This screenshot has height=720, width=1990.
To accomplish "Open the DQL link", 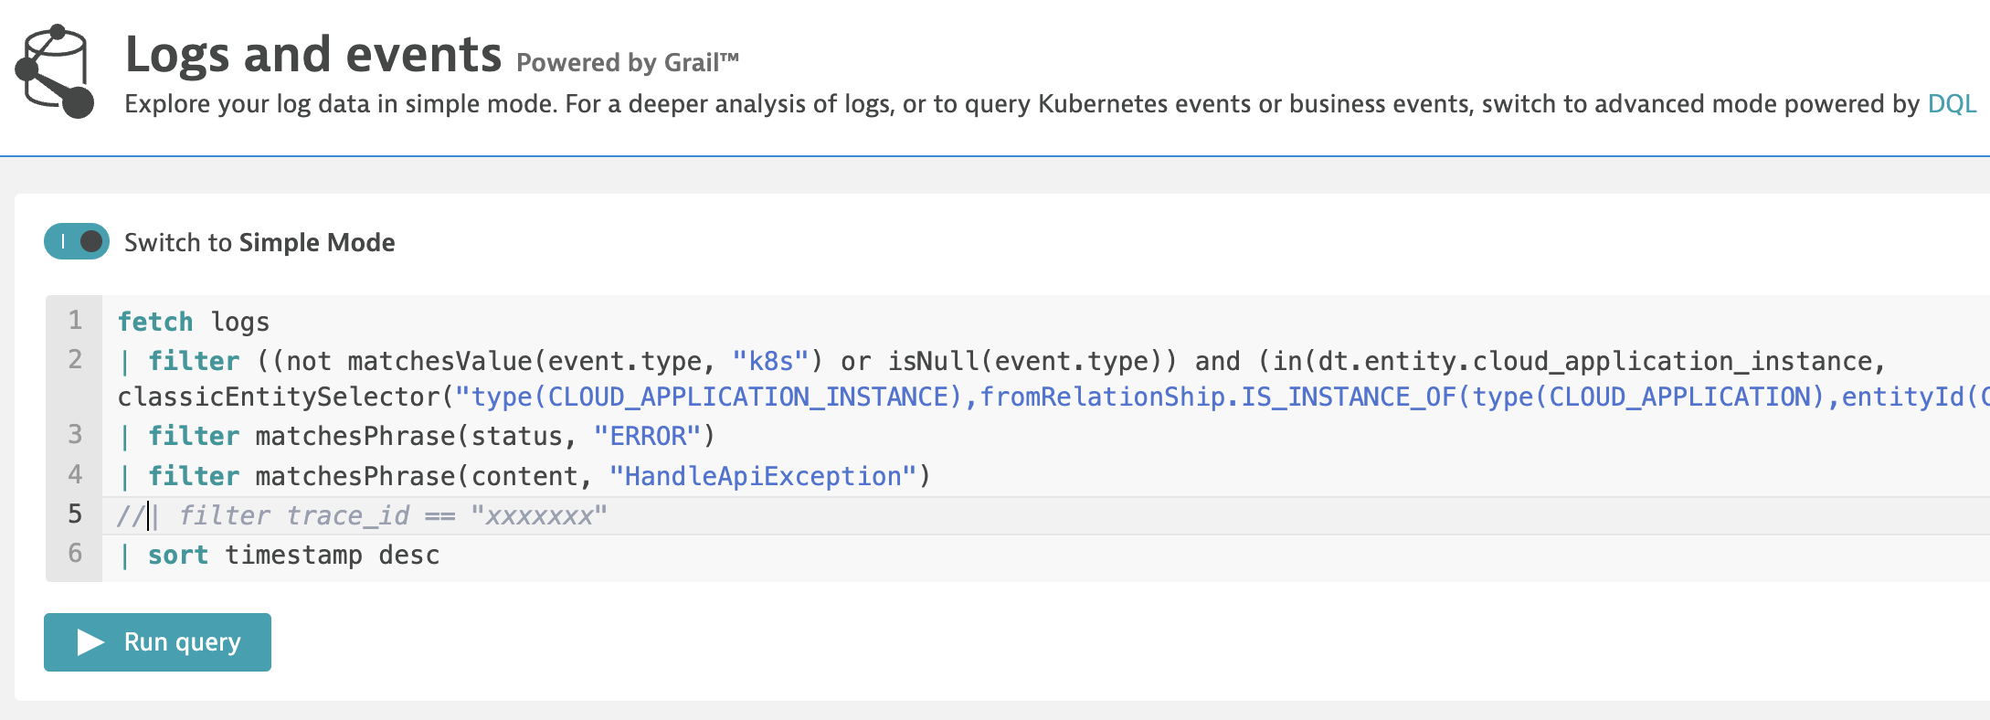I will 1952,103.
